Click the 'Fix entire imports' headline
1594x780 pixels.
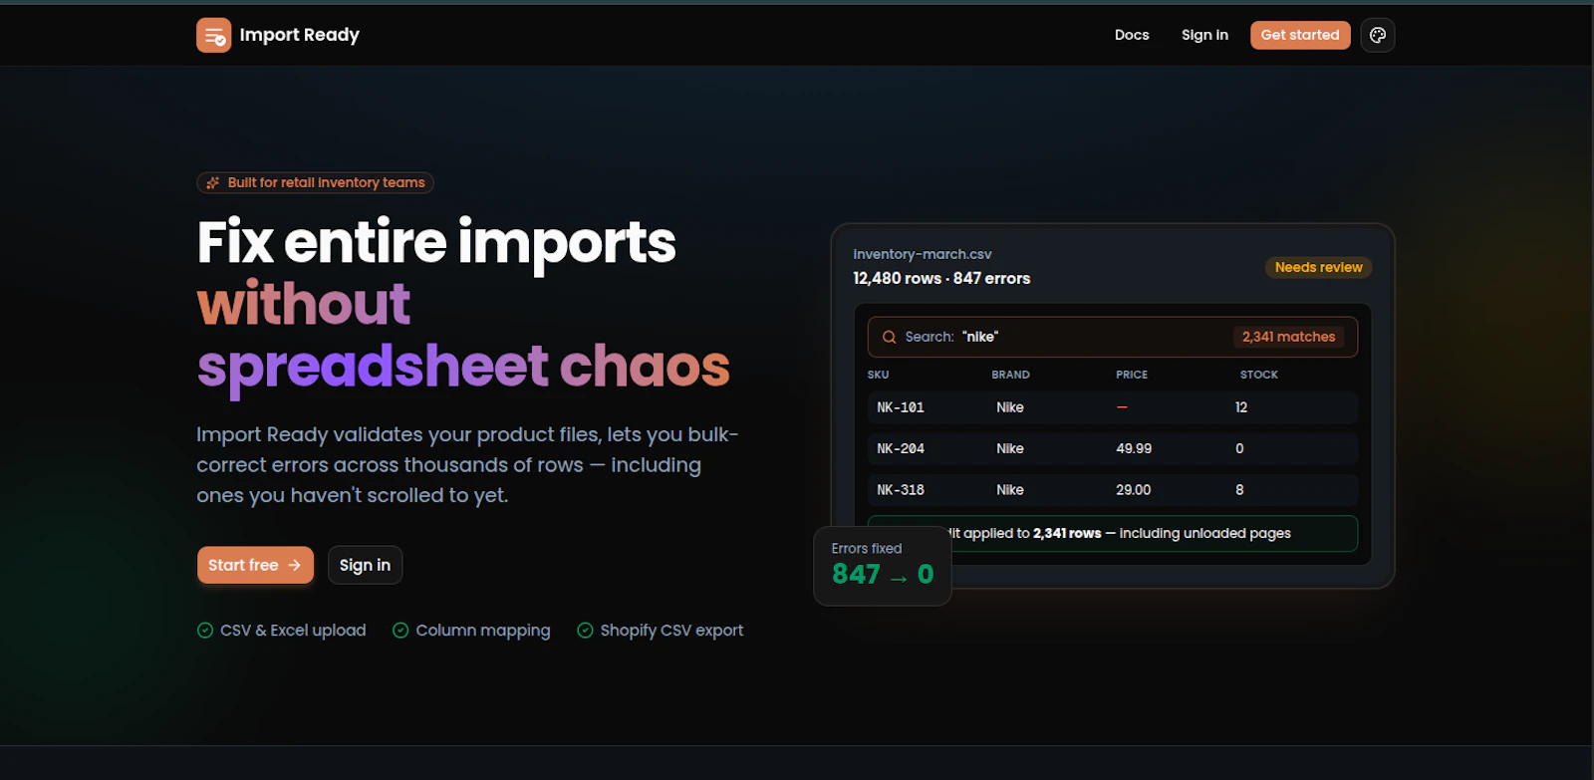[436, 242]
